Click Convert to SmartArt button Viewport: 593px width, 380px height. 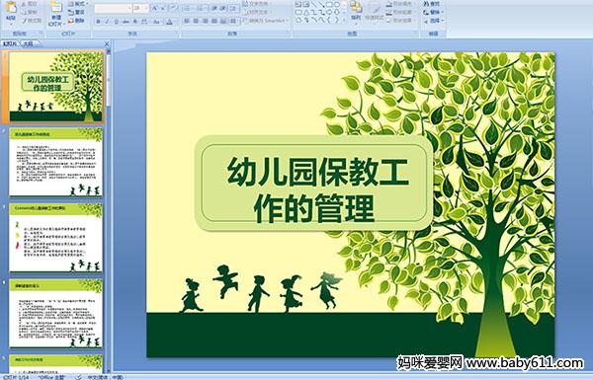point(265,21)
